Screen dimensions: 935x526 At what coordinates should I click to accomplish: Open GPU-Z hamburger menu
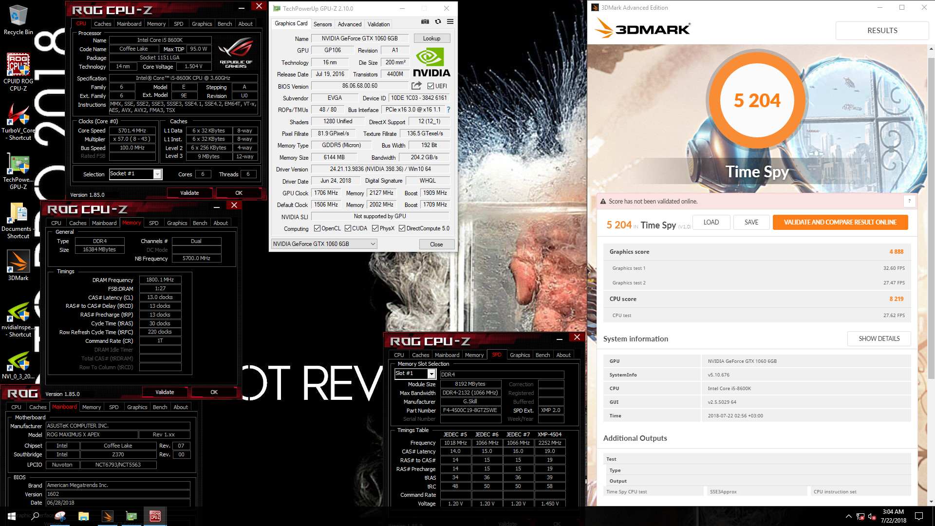450,21
